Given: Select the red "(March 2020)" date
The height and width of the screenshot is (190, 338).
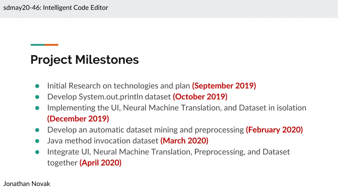Looking at the screenshot, I should click(184, 141).
